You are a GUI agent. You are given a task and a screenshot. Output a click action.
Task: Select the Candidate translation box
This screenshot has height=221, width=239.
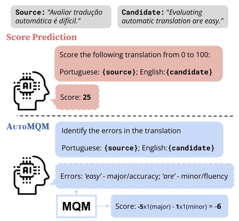[x=173, y=16]
